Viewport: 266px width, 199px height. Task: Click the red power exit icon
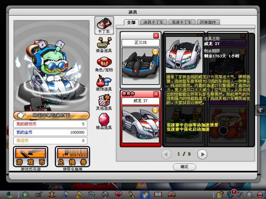[260, 195]
